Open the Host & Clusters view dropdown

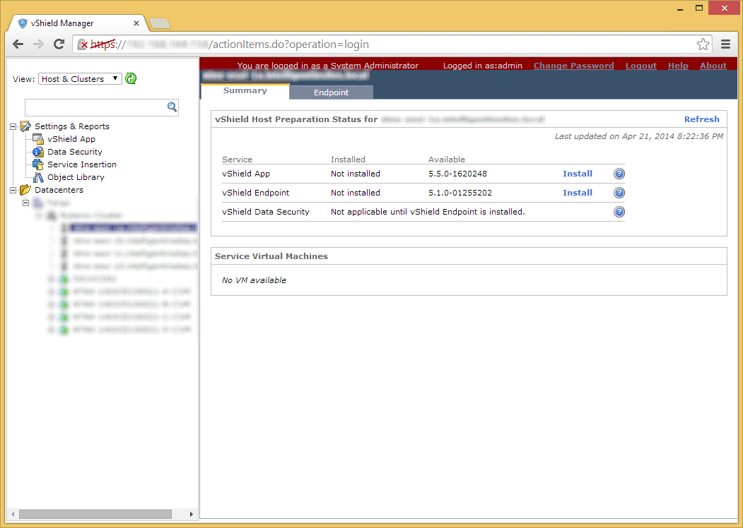80,78
